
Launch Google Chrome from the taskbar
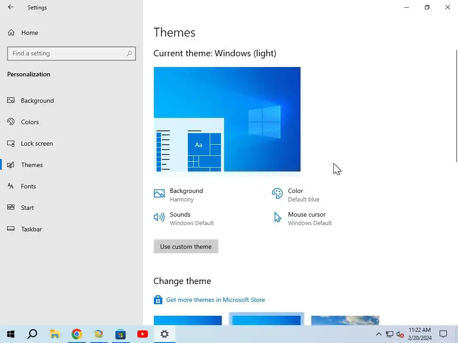point(76,334)
